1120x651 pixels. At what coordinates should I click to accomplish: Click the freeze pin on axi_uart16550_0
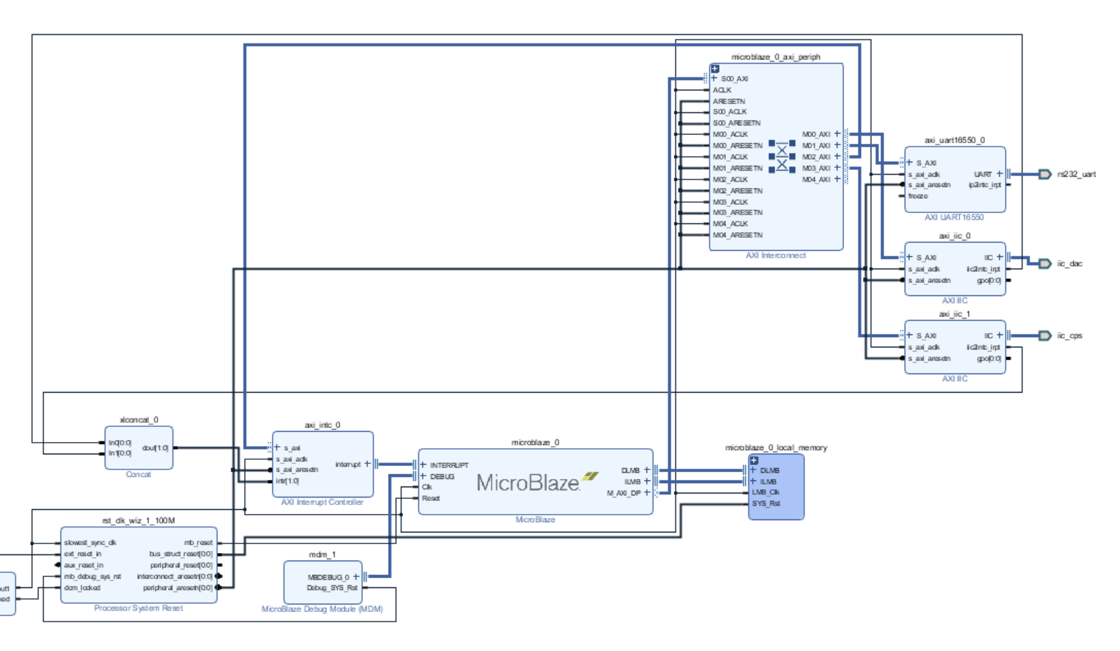pyautogui.click(x=918, y=196)
